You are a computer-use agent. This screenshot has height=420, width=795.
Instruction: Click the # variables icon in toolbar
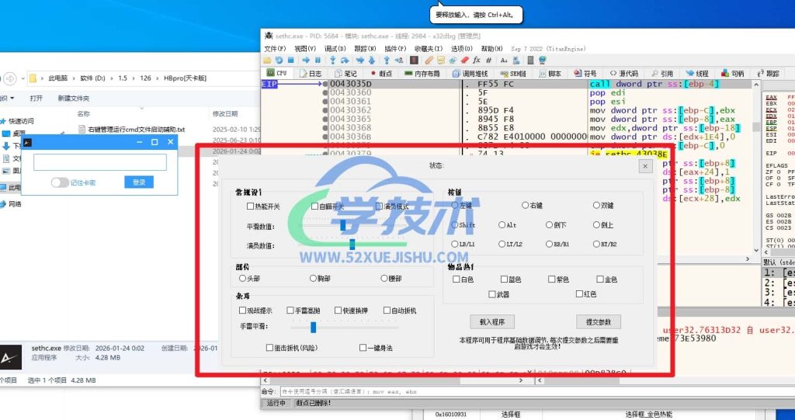[x=488, y=60]
